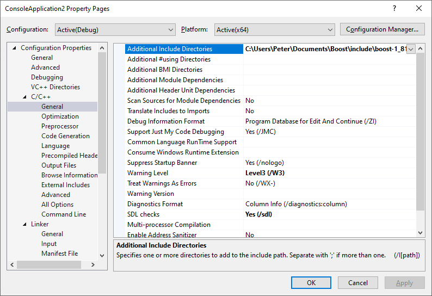Viewport: 432px width, 296px height.
Task: Collapse the Configuration Properties tree node
Action: [14, 48]
